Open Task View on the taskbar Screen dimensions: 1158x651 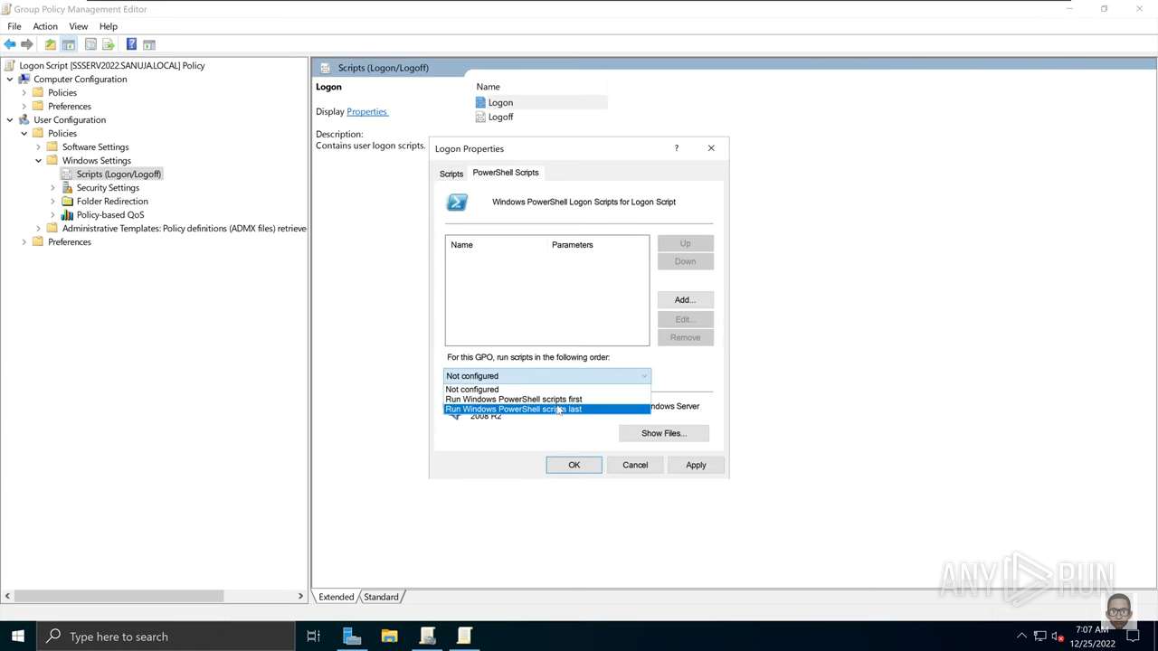(x=313, y=637)
